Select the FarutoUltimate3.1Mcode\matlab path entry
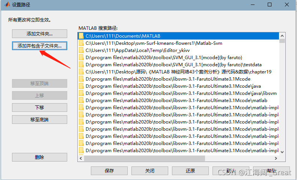 (x=178, y=101)
